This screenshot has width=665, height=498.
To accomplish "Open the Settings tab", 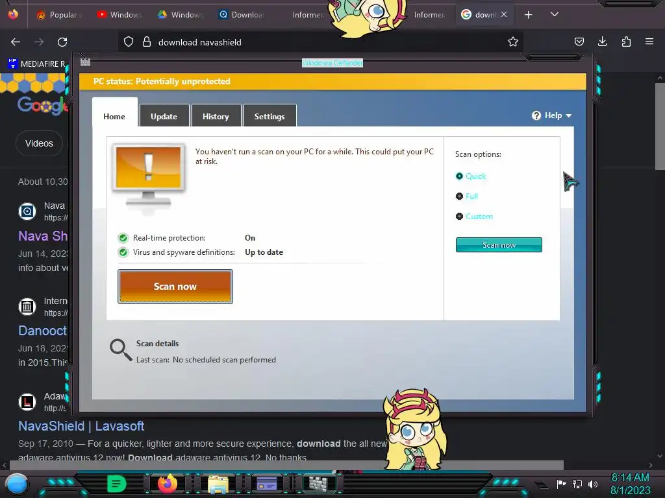I will pos(270,115).
